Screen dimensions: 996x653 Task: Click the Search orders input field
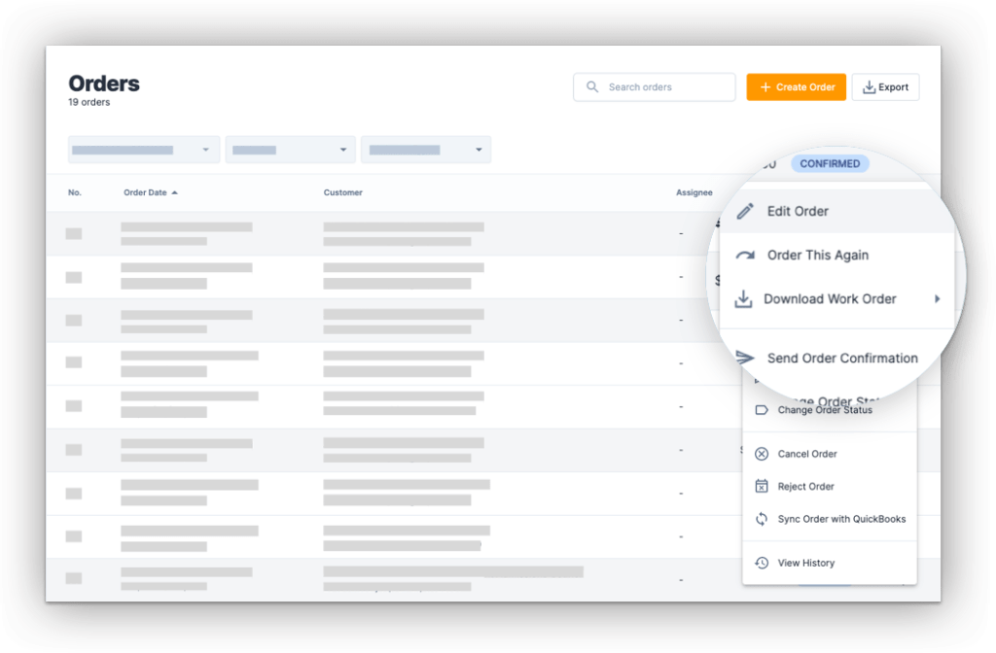[655, 86]
